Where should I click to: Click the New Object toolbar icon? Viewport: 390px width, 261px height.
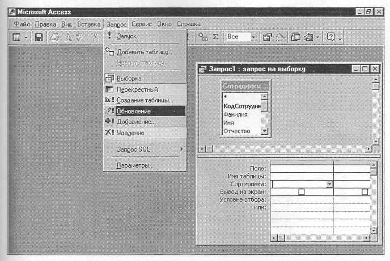click(309, 37)
